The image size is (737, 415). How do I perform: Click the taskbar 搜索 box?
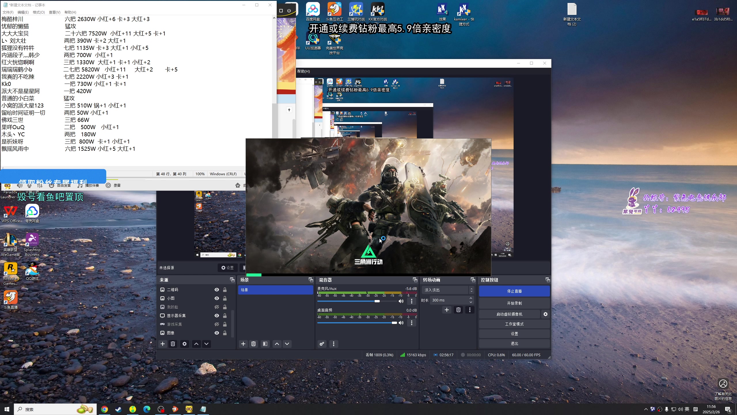[55, 409]
